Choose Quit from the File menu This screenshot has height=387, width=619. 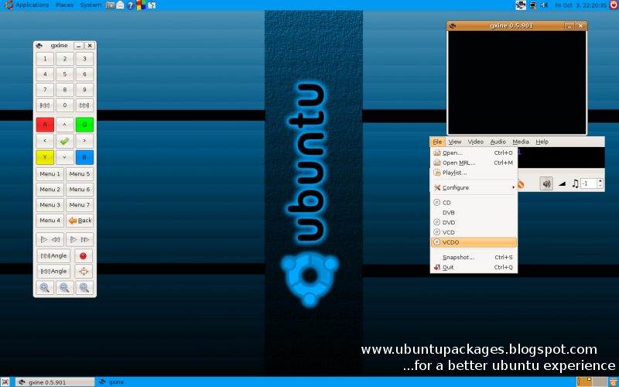pyautogui.click(x=474, y=267)
